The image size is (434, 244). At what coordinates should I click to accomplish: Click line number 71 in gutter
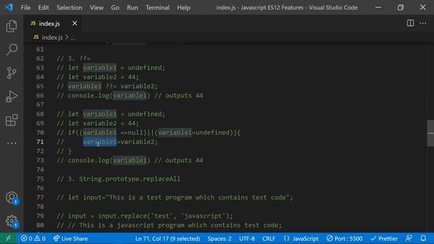[40, 142]
